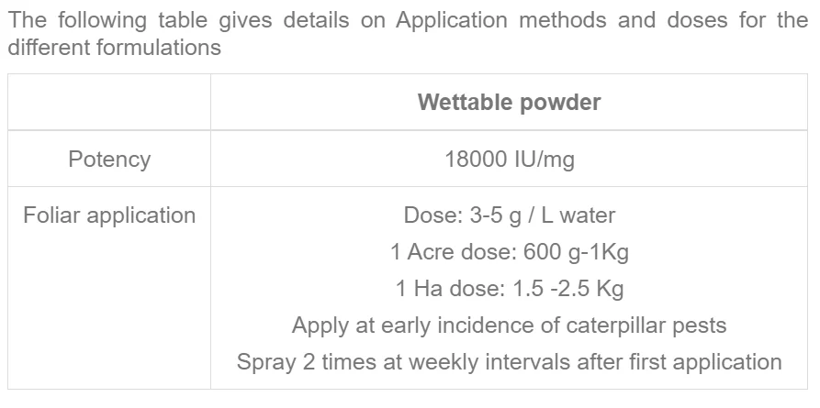Click the Wettable powder column header
Screen dimensions: 820x408
click(509, 103)
